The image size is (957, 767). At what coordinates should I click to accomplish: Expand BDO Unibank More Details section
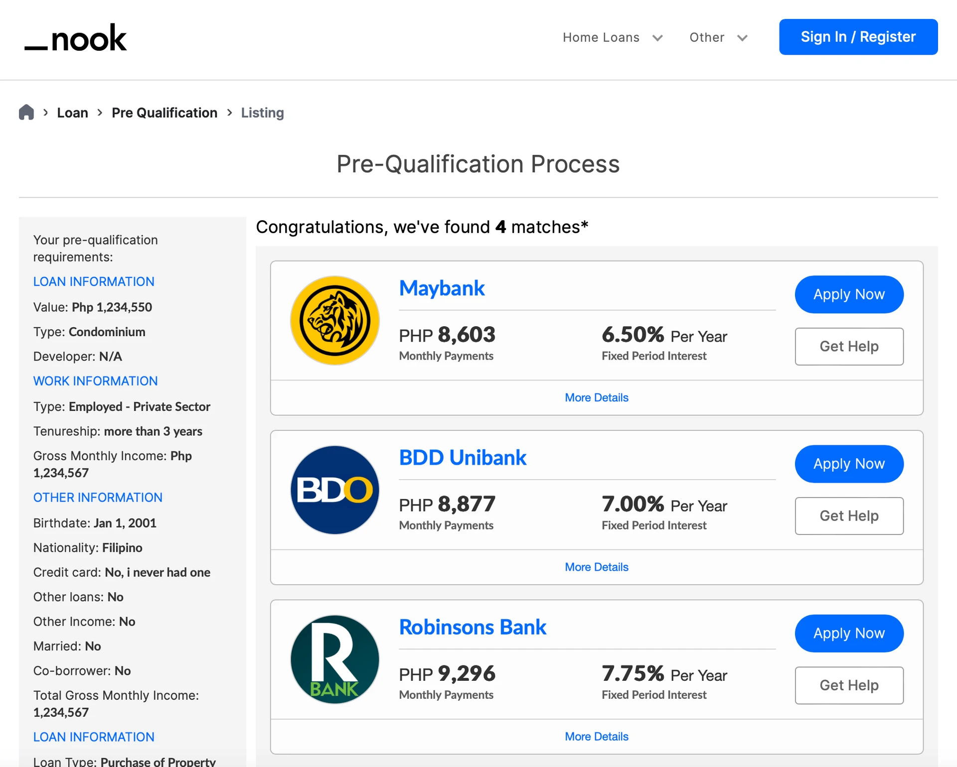tap(597, 567)
